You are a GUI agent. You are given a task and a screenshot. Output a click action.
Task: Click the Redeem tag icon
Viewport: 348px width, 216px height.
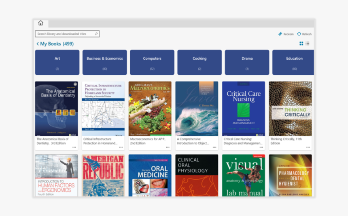click(280, 34)
